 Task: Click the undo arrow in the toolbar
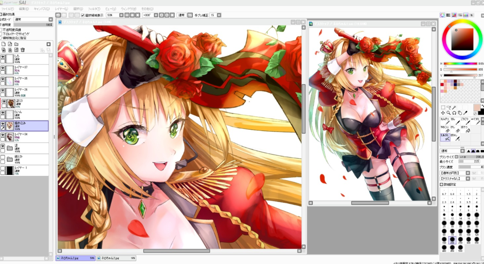point(58,15)
